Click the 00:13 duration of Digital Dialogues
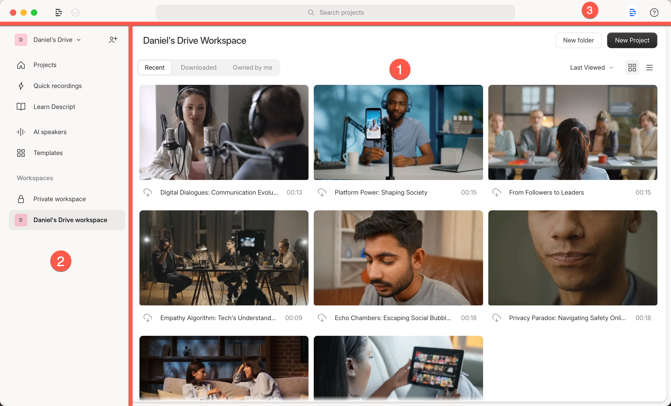Screen dimensions: 671x406 coord(294,192)
